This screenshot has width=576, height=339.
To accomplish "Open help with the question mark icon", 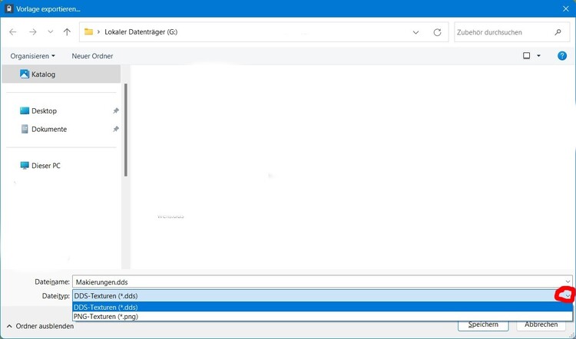I will point(561,56).
